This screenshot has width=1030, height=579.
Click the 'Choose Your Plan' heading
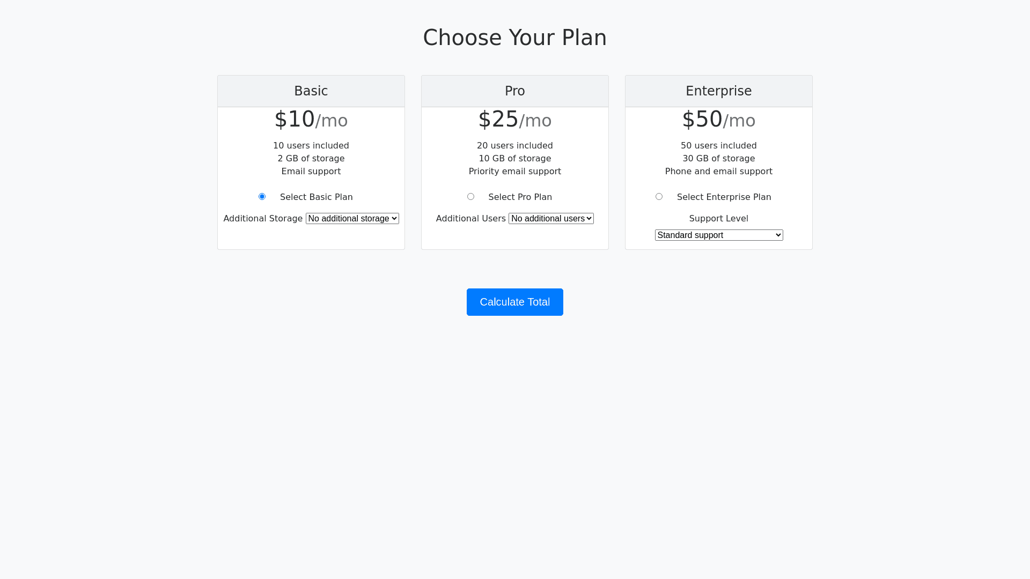click(x=514, y=38)
